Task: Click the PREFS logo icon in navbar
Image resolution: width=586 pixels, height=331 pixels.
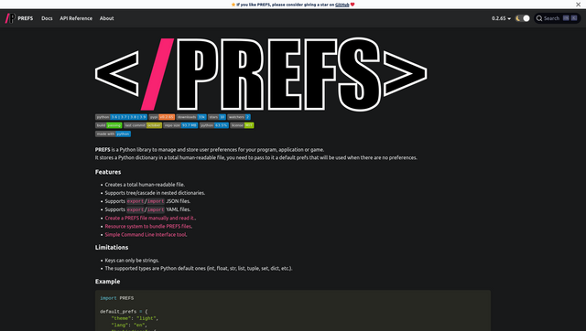Action: 10,18
